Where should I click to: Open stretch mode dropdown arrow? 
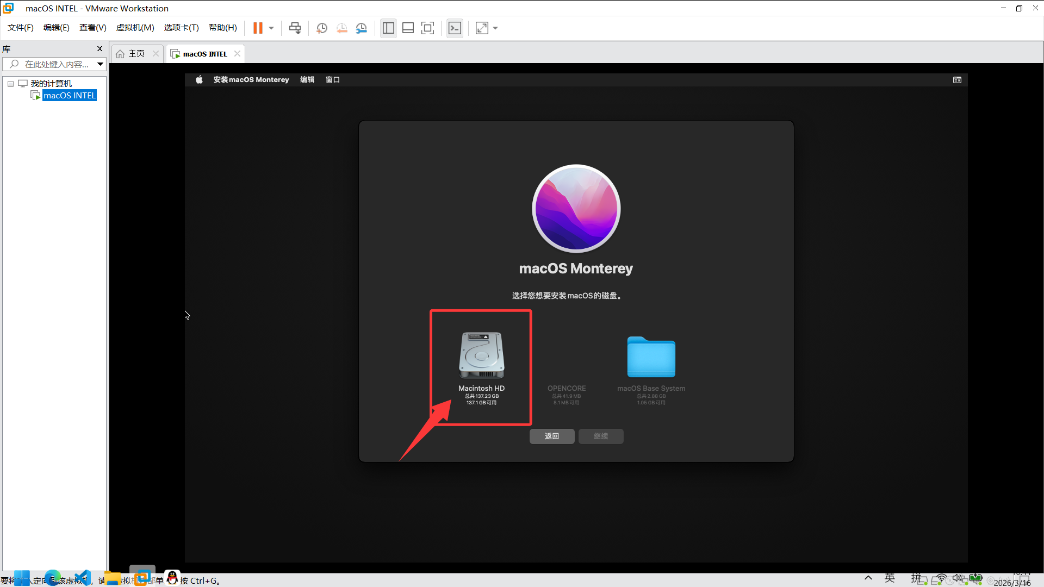point(495,28)
